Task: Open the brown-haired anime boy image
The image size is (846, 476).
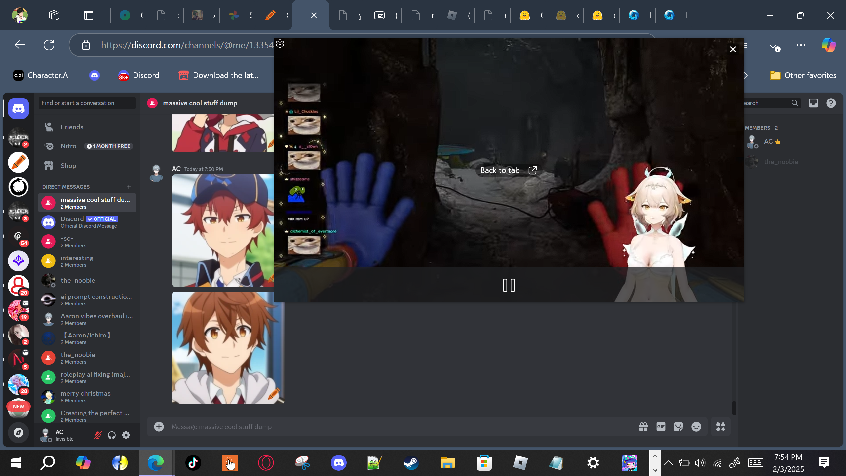Action: (x=228, y=348)
